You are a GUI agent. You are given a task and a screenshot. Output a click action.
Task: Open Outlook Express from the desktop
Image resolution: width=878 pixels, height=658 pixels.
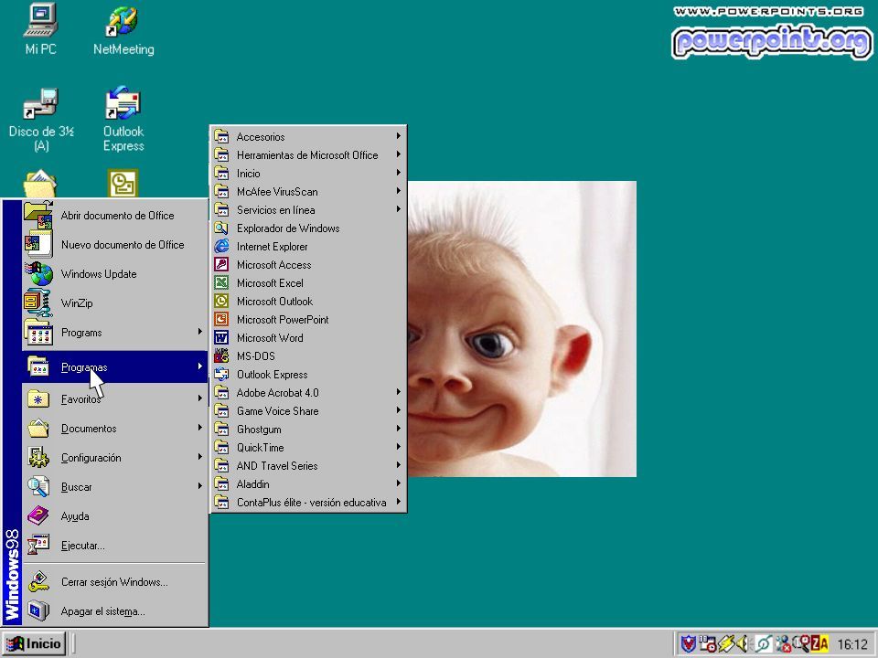[123, 119]
